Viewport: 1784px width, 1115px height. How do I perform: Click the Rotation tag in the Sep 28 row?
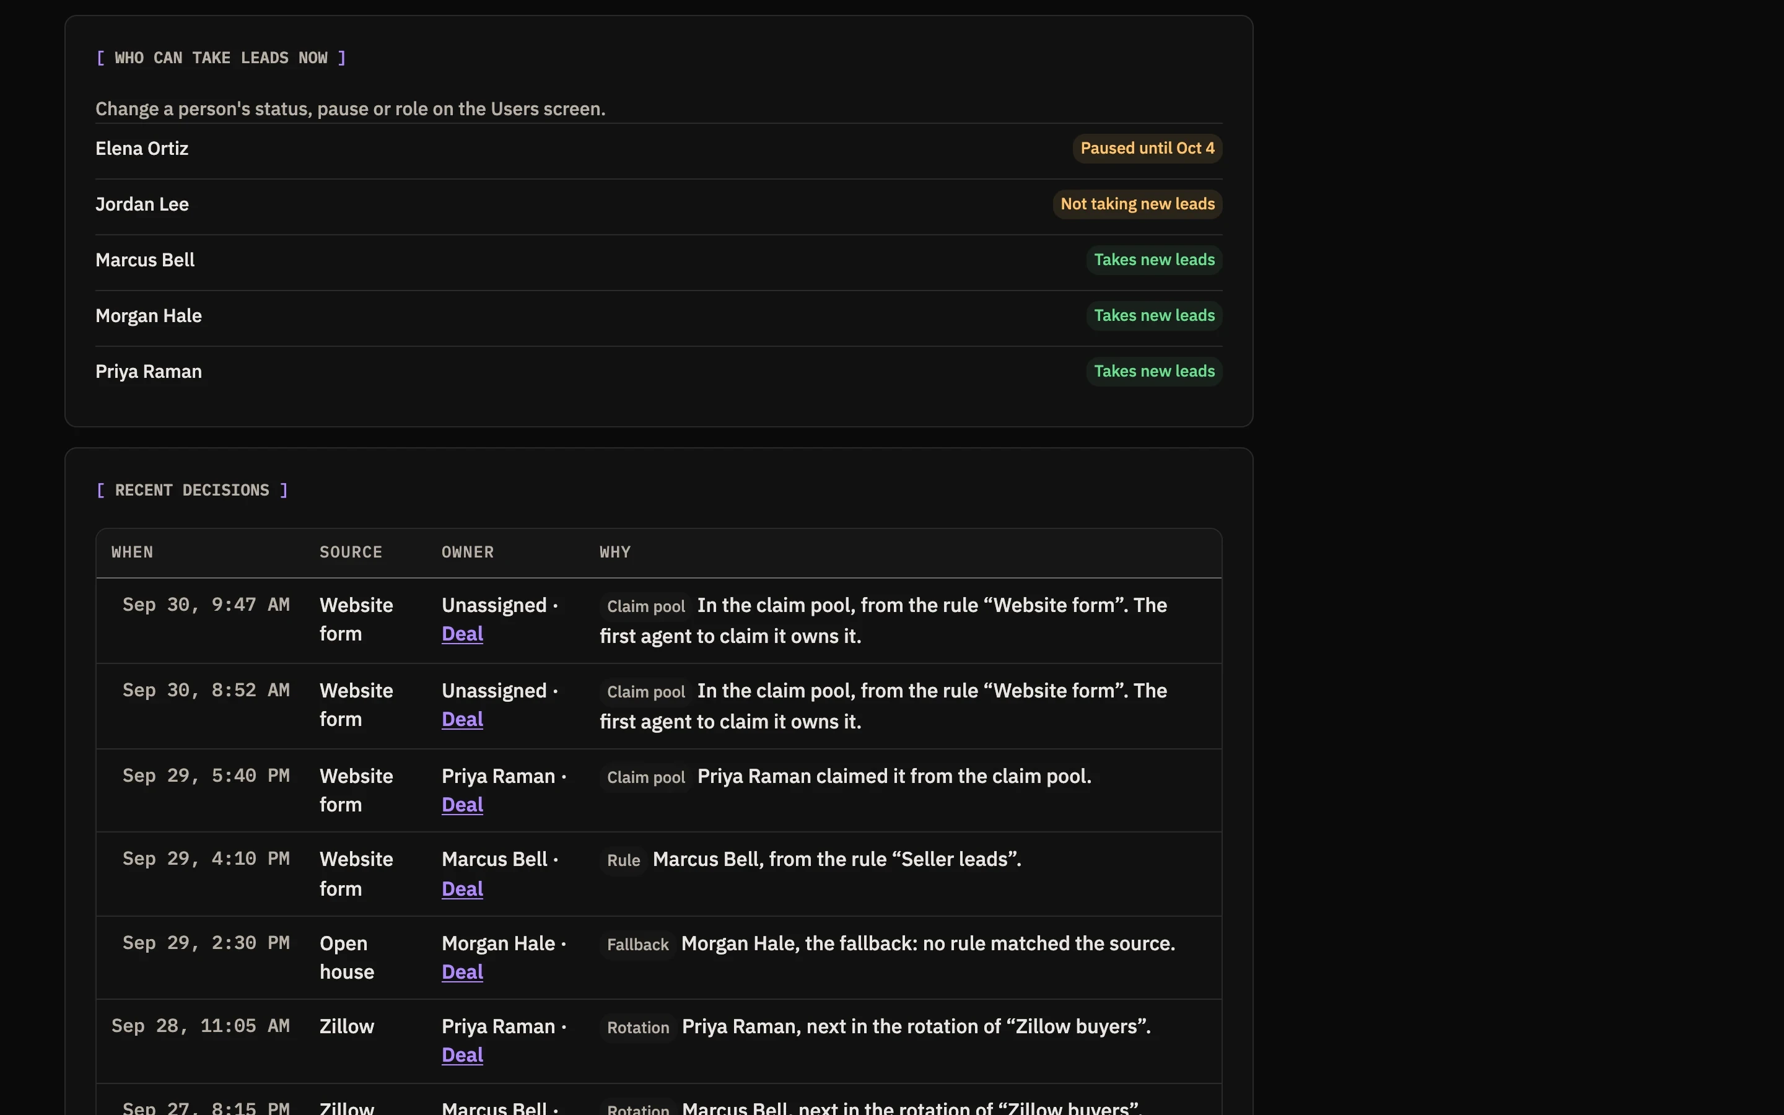637,1028
